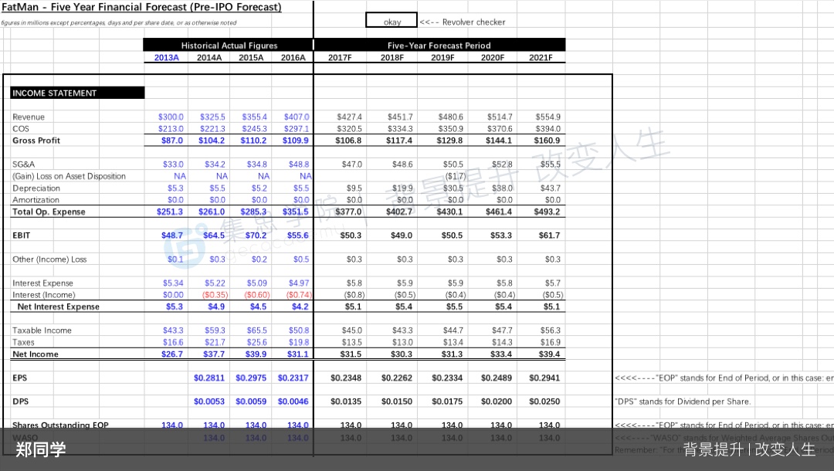Viewport: 834px width, 471px height.
Task: Select the INCOME STATEMENT section heading
Action: [77, 93]
